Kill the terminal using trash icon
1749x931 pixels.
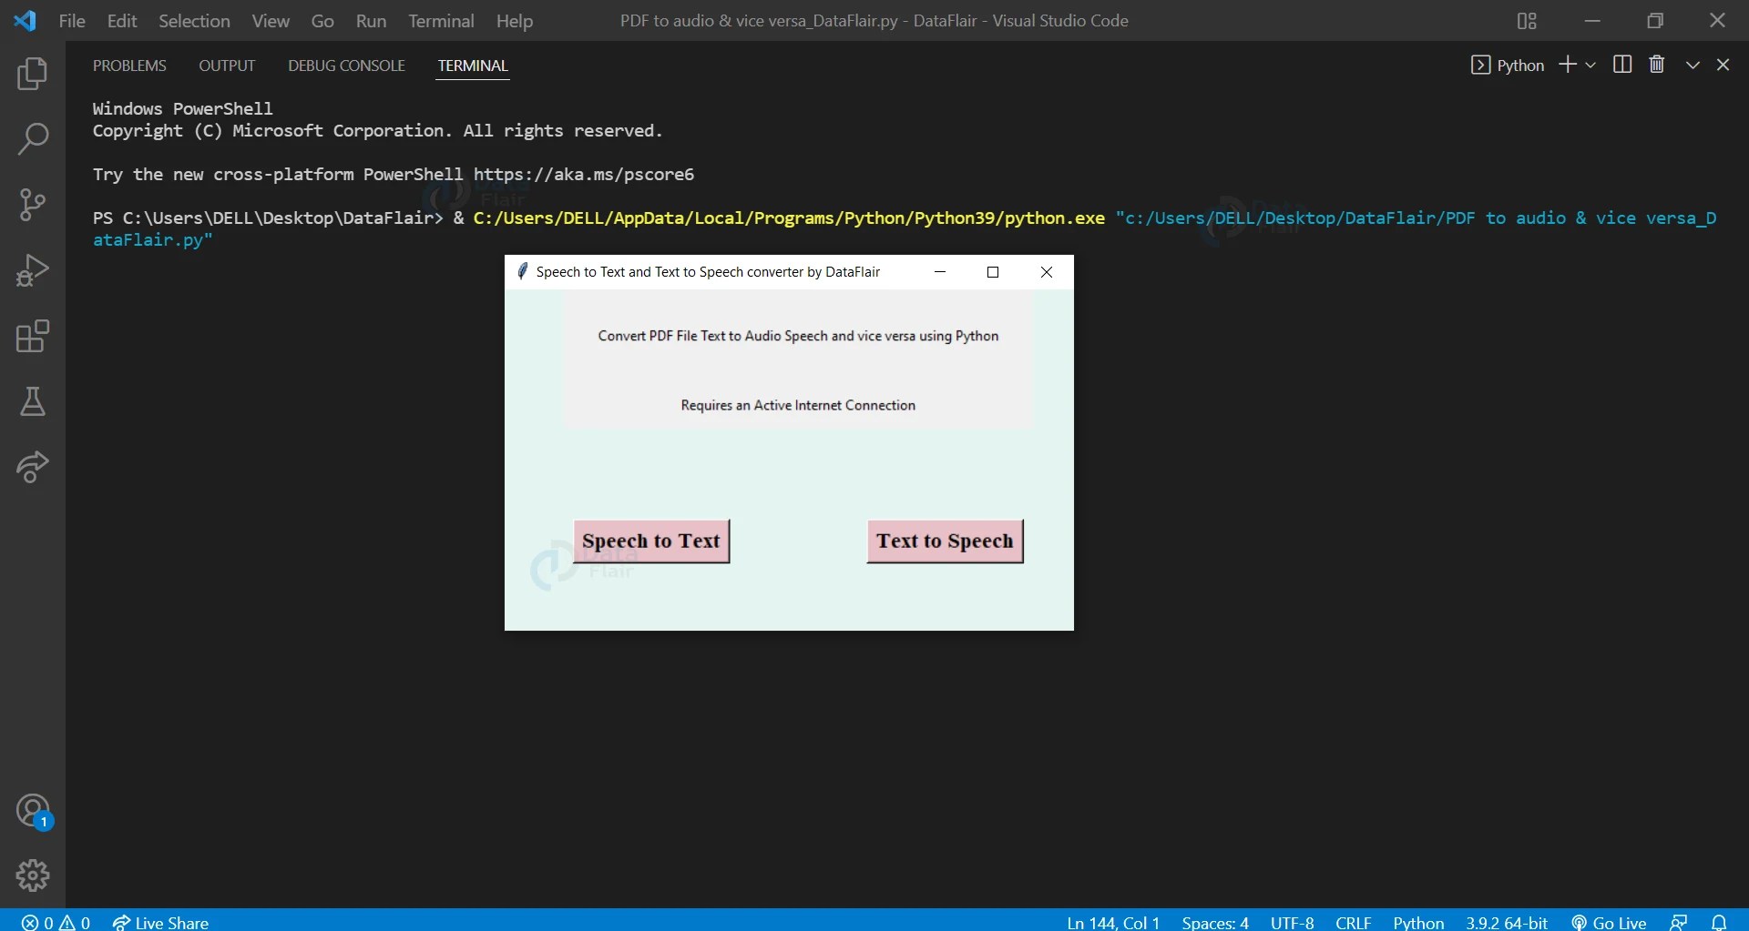point(1657,64)
